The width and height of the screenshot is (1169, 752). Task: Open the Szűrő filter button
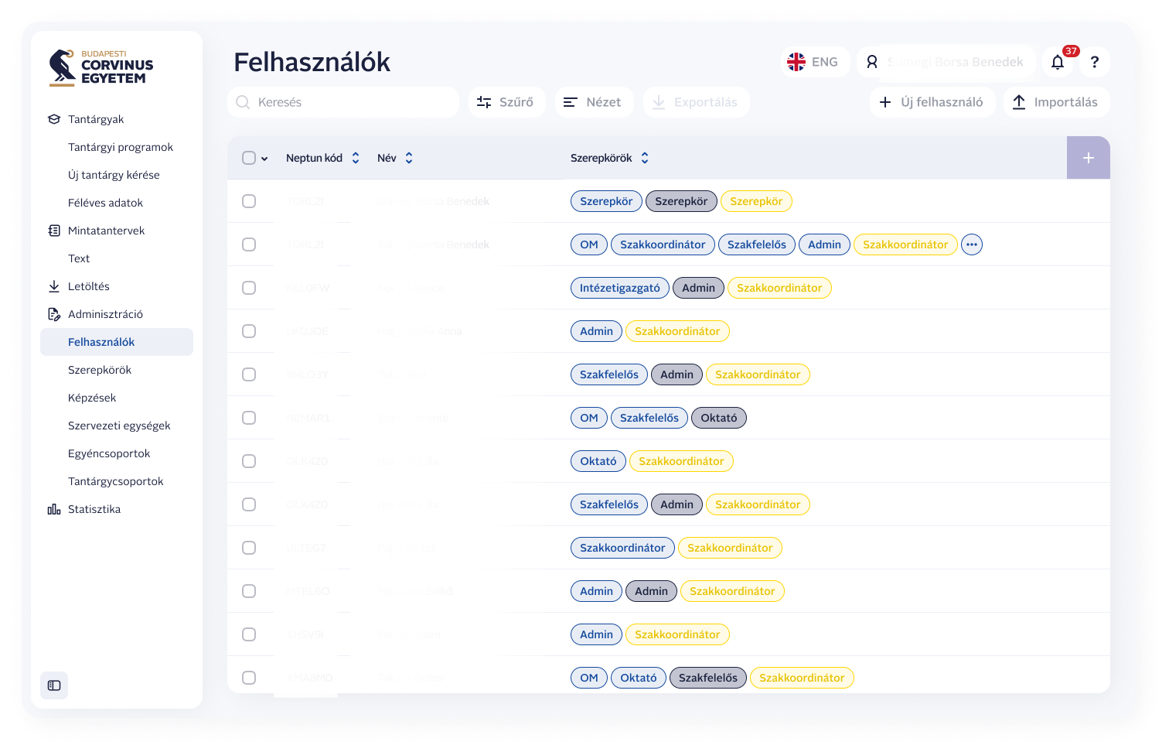click(506, 102)
